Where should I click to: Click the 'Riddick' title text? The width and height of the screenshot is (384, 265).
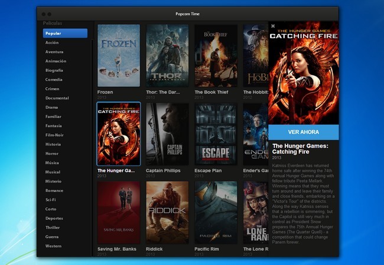coord(154,249)
